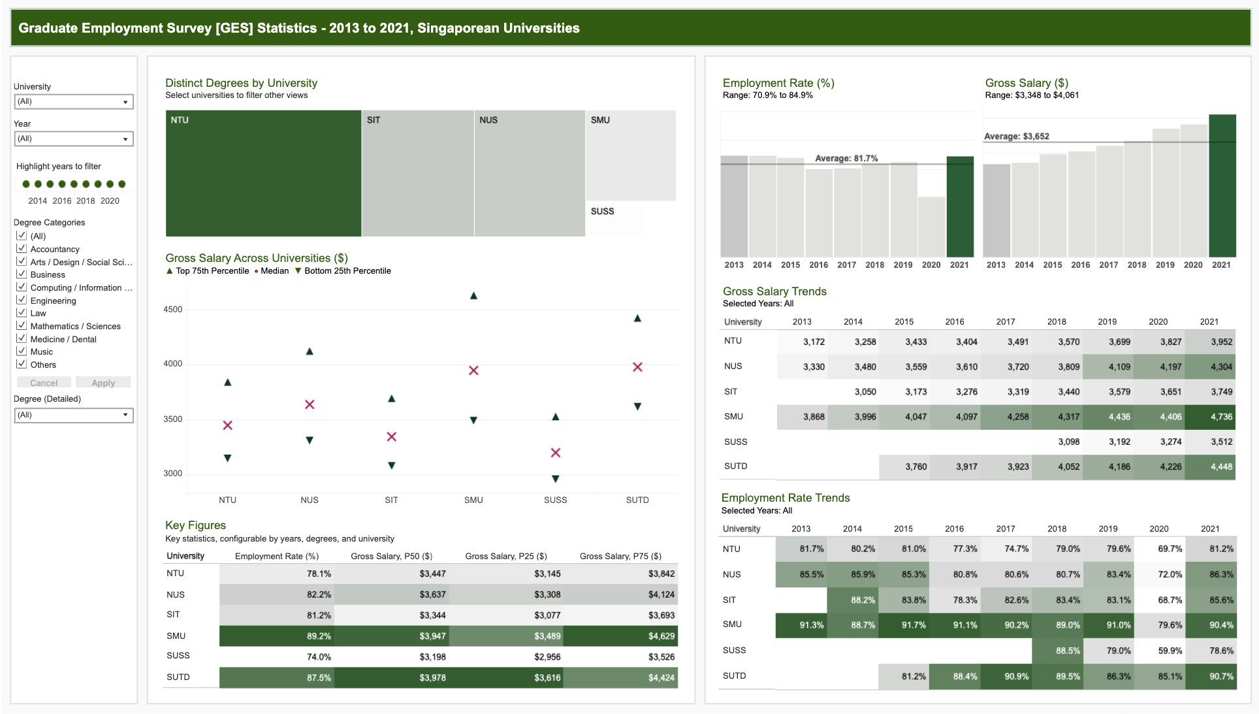
Task: Click SIT top 75th percentile triangle
Action: tap(391, 398)
